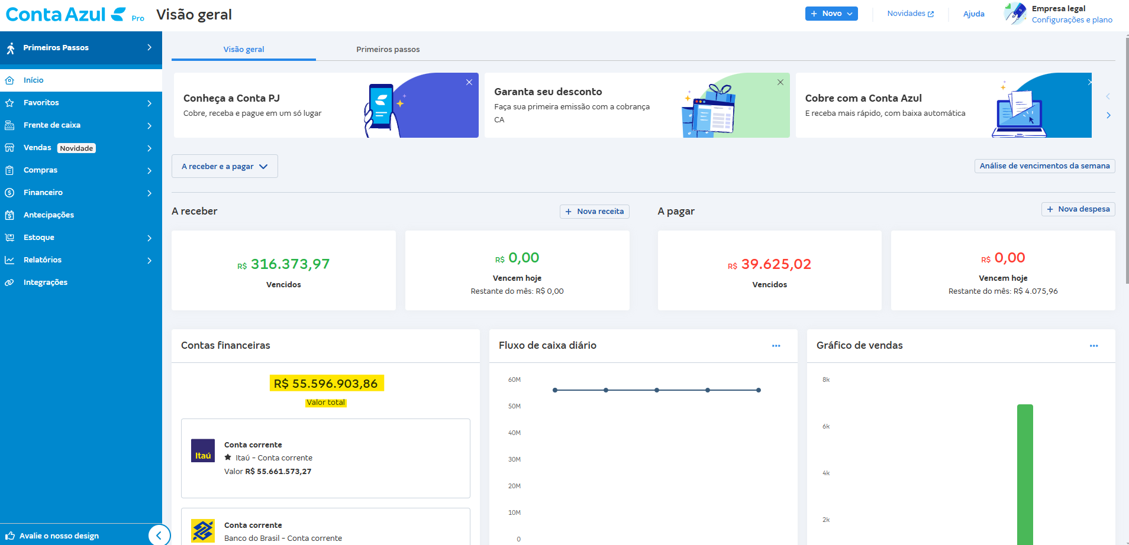Expand the Compras submenu arrow
The image size is (1129, 545).
[x=149, y=171]
